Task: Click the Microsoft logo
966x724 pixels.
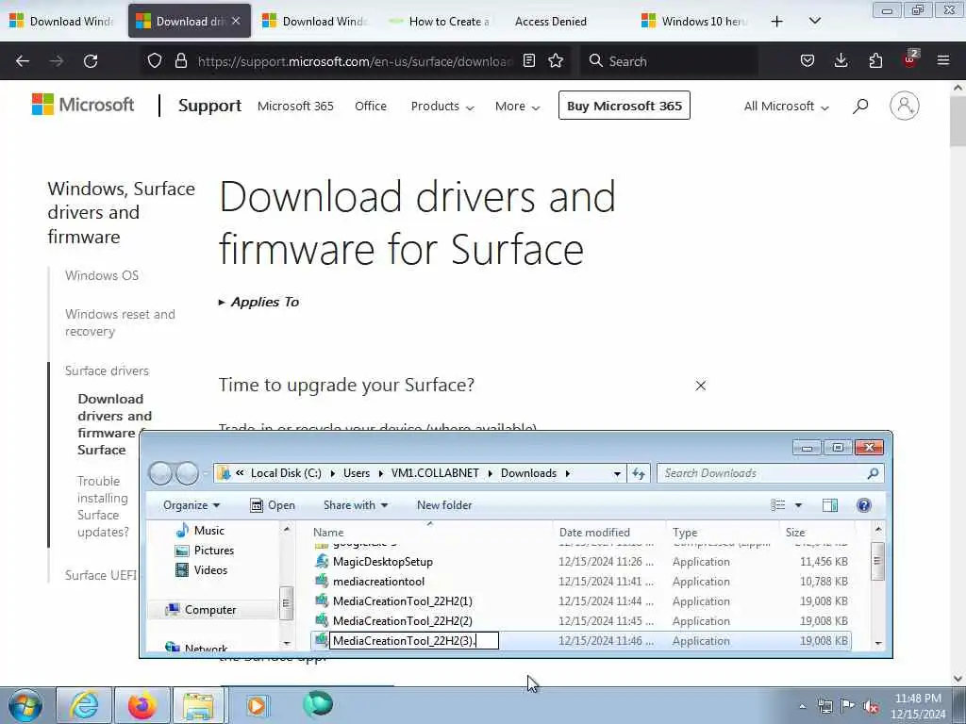Action: 83,105
